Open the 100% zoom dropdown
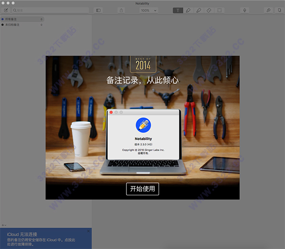 [149, 10]
